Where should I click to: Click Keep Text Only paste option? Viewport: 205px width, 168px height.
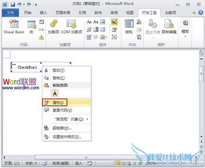(55, 93)
